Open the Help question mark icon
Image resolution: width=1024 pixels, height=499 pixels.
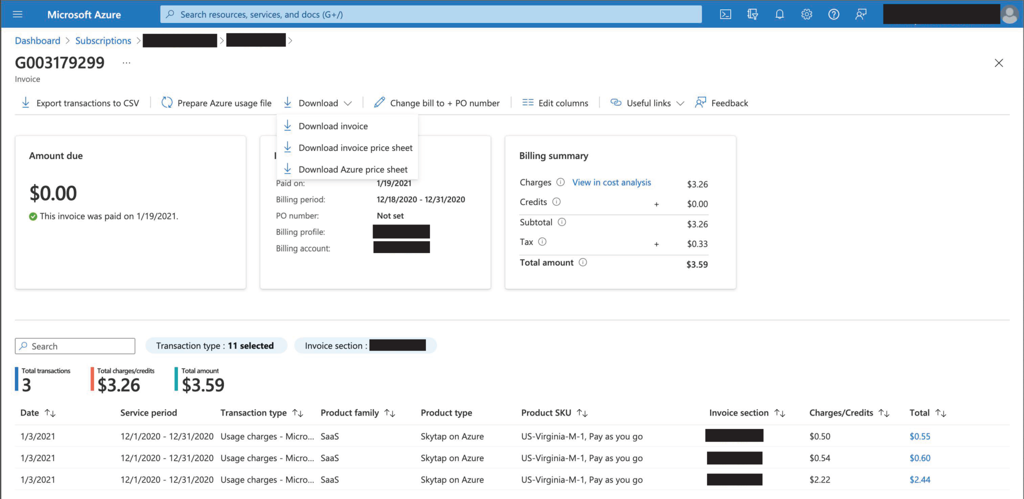coord(833,14)
